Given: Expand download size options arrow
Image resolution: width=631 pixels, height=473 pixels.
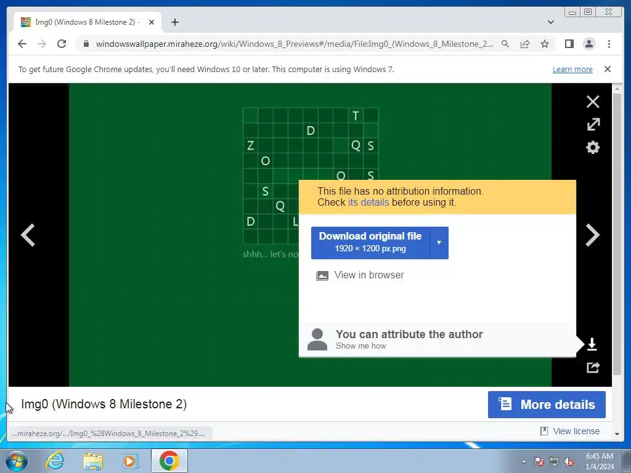Looking at the screenshot, I should 439,243.
